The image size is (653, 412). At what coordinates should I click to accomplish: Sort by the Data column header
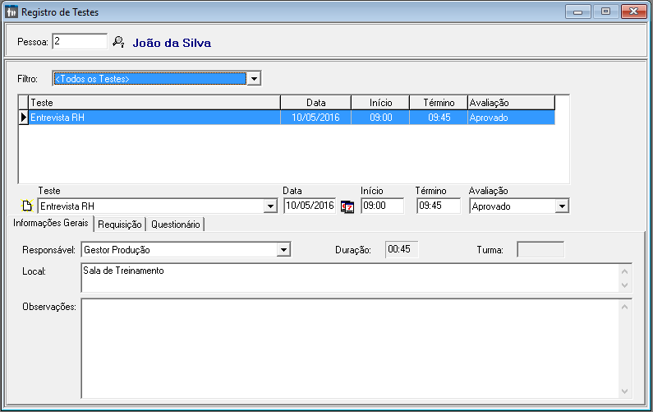[x=315, y=103]
